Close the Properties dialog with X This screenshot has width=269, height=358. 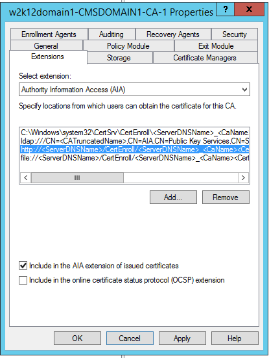pyautogui.click(x=249, y=10)
